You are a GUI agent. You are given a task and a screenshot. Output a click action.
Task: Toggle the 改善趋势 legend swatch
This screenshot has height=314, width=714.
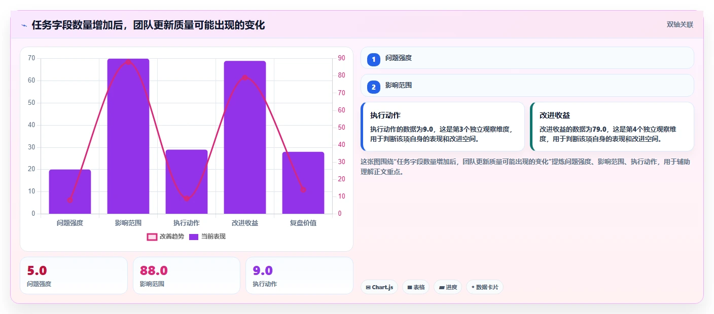point(152,237)
